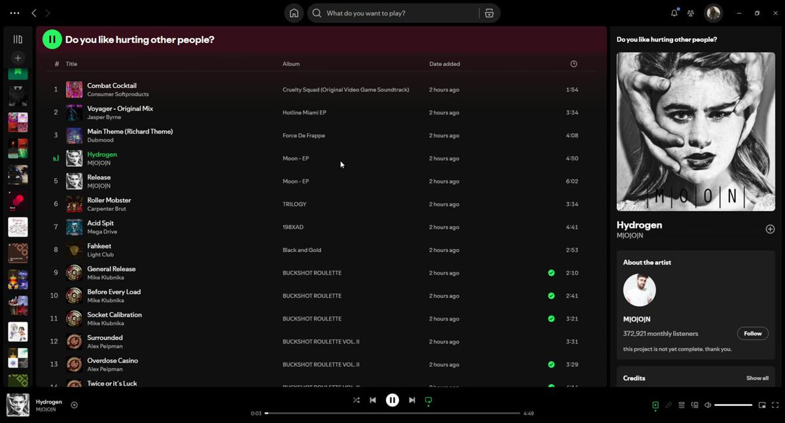Pause playback in the bottom player
The width and height of the screenshot is (785, 423).
click(392, 400)
